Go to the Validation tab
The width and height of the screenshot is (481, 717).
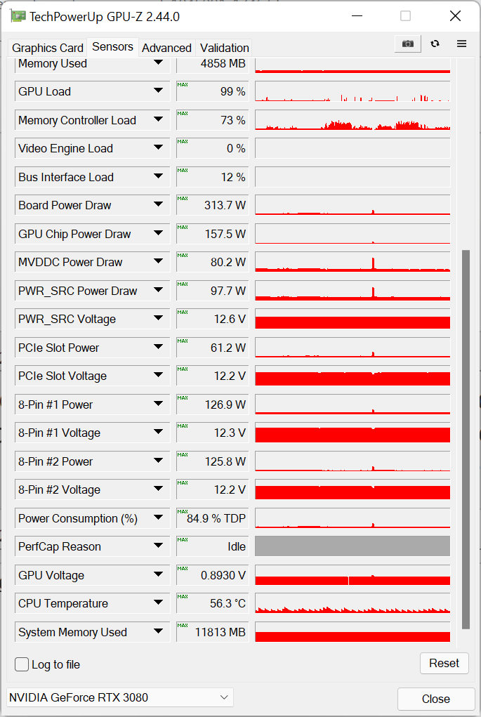click(x=224, y=48)
